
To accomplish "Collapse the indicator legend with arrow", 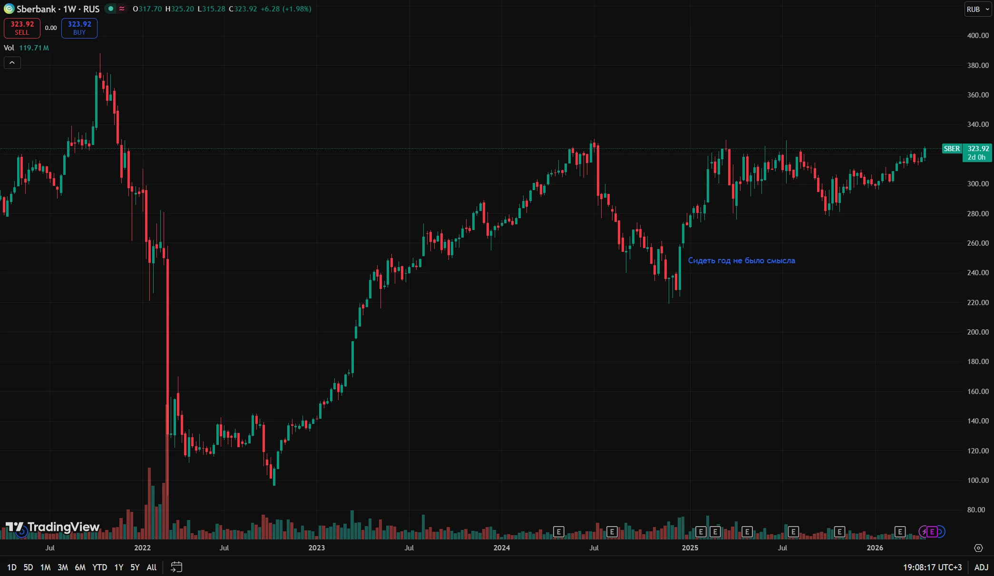I will pos(12,63).
